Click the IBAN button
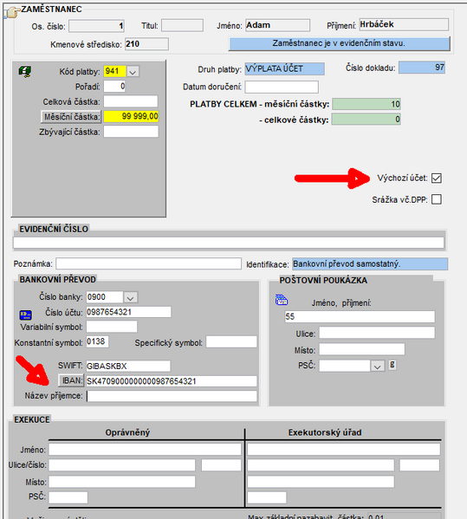The height and width of the screenshot is (519, 467). pyautogui.click(x=71, y=380)
